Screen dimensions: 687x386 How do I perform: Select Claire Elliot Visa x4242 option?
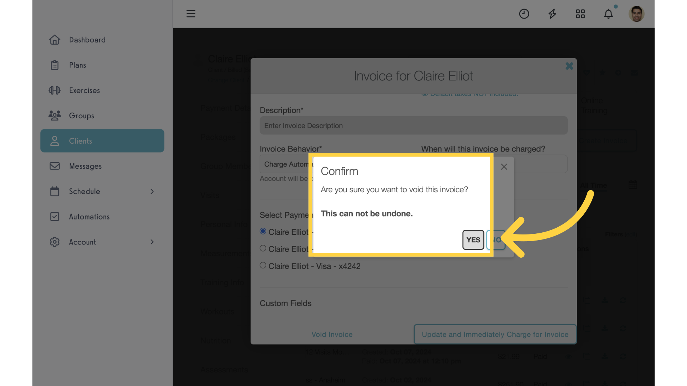coord(262,265)
